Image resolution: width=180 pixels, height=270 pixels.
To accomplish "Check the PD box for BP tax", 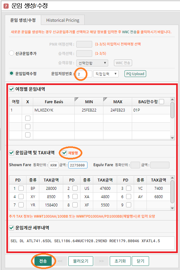I will coord(21,188).
